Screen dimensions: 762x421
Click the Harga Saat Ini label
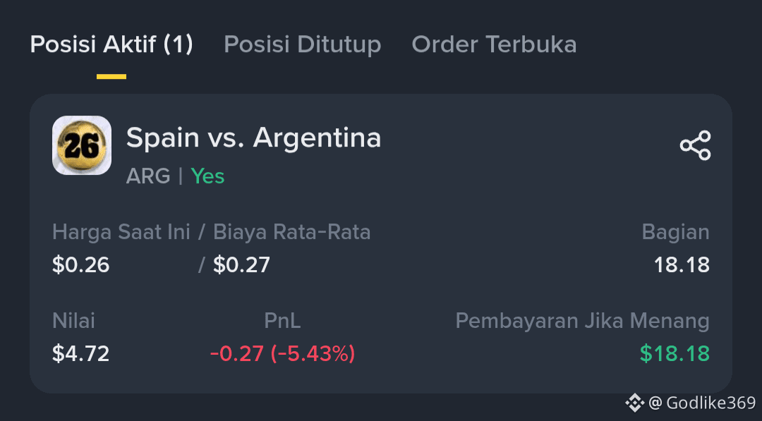tap(121, 232)
